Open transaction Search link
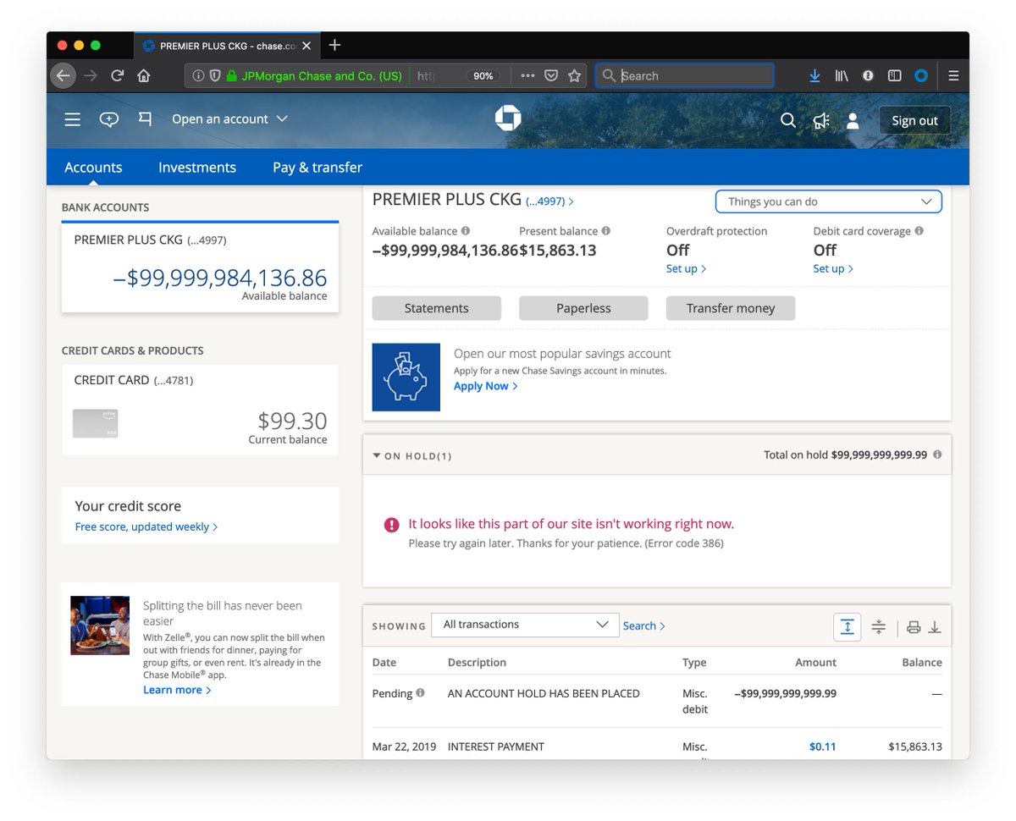The image size is (1016, 821). pyautogui.click(x=643, y=625)
